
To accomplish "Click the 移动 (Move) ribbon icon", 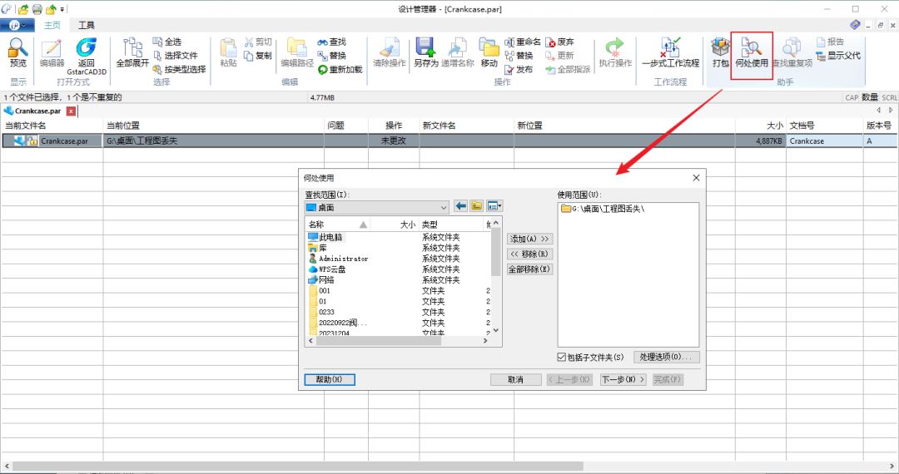I will [489, 50].
